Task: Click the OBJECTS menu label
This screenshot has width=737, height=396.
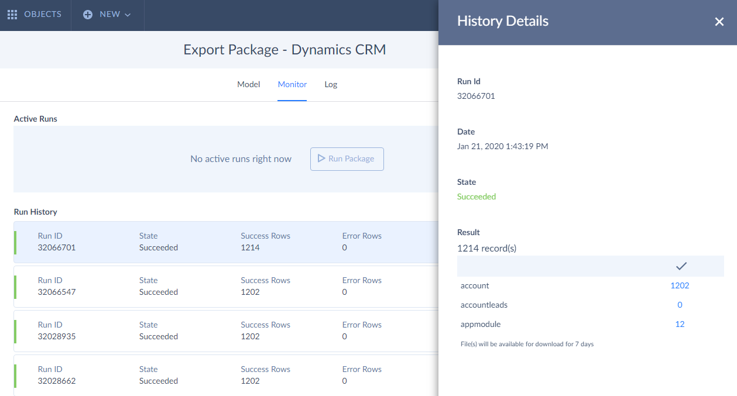Action: point(43,15)
